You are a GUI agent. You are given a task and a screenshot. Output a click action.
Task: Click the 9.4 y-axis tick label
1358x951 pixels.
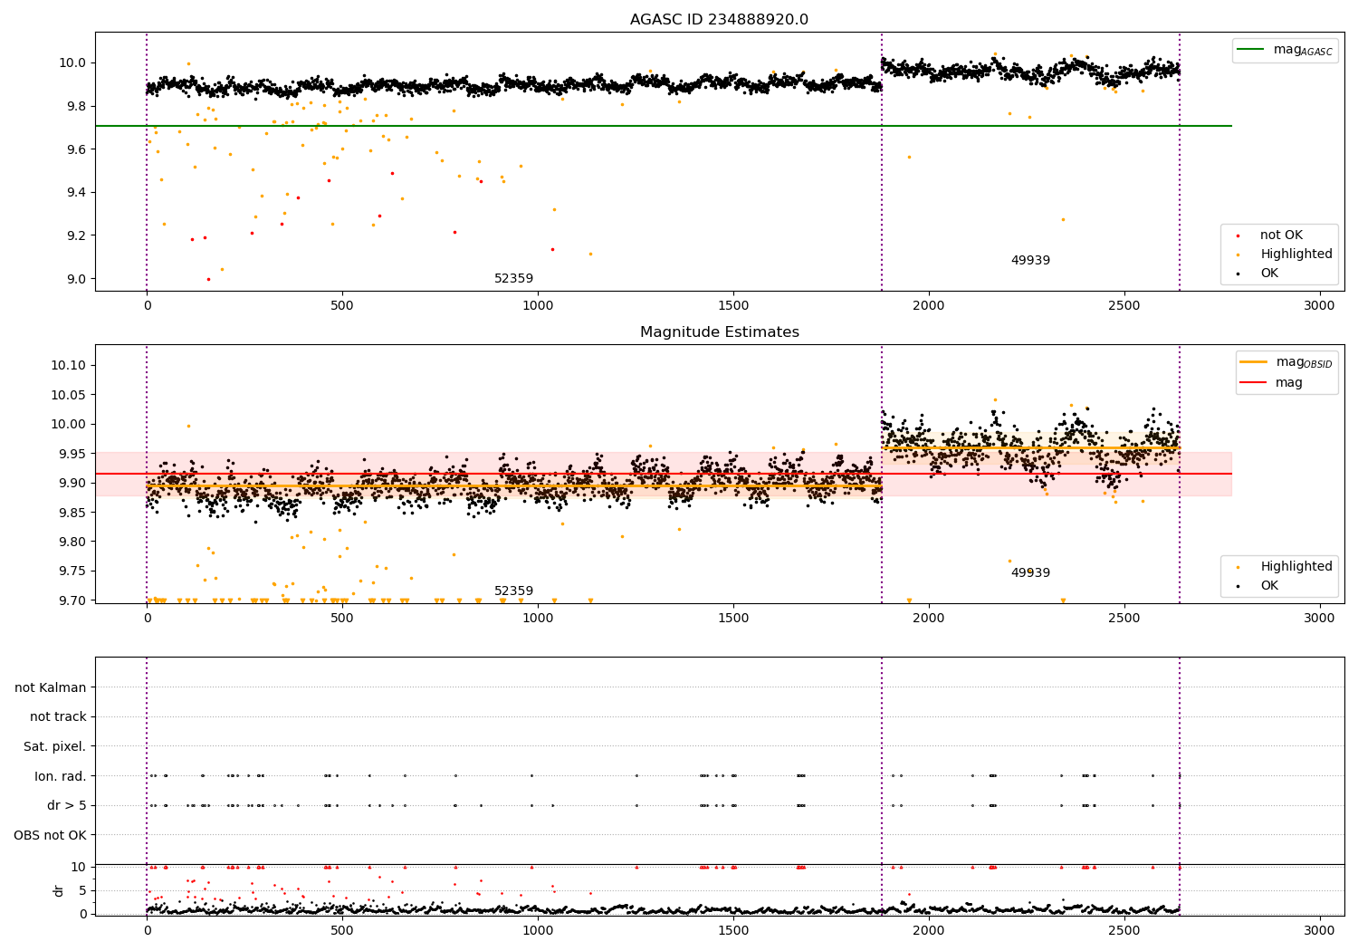(x=76, y=193)
